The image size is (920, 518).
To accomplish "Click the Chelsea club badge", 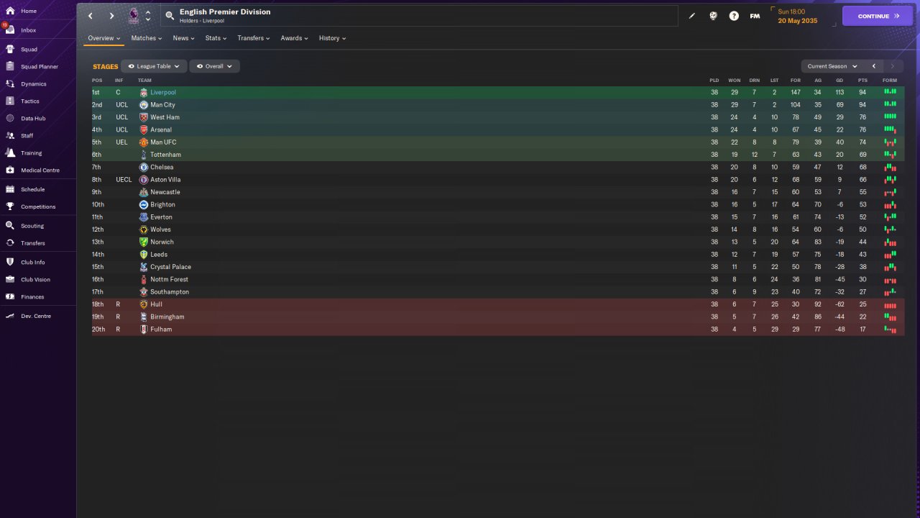I will click(x=144, y=168).
